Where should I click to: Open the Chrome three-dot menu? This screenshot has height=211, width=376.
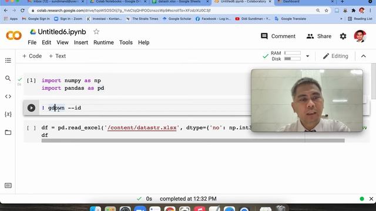point(370,11)
